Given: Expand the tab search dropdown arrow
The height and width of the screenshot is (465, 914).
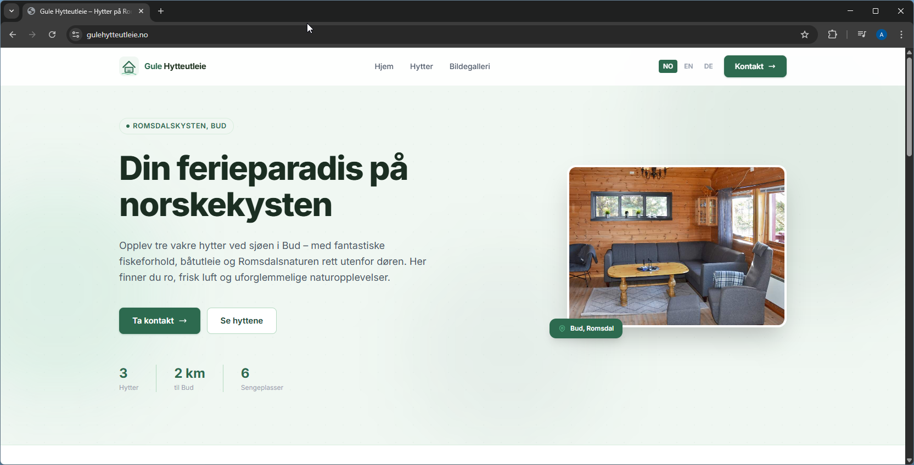Looking at the screenshot, I should (x=12, y=11).
